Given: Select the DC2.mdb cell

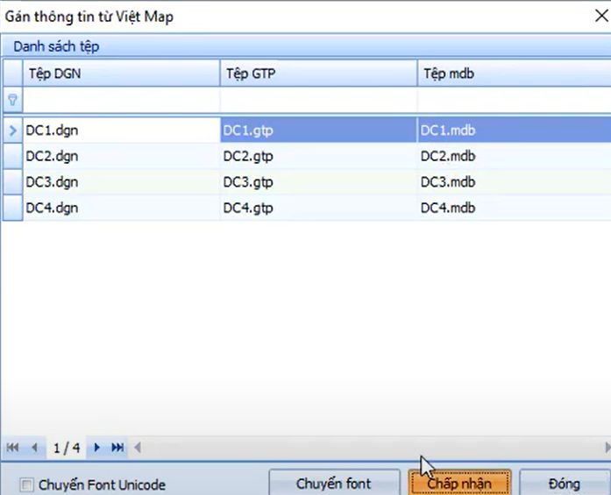Looking at the screenshot, I should pyautogui.click(x=514, y=156).
